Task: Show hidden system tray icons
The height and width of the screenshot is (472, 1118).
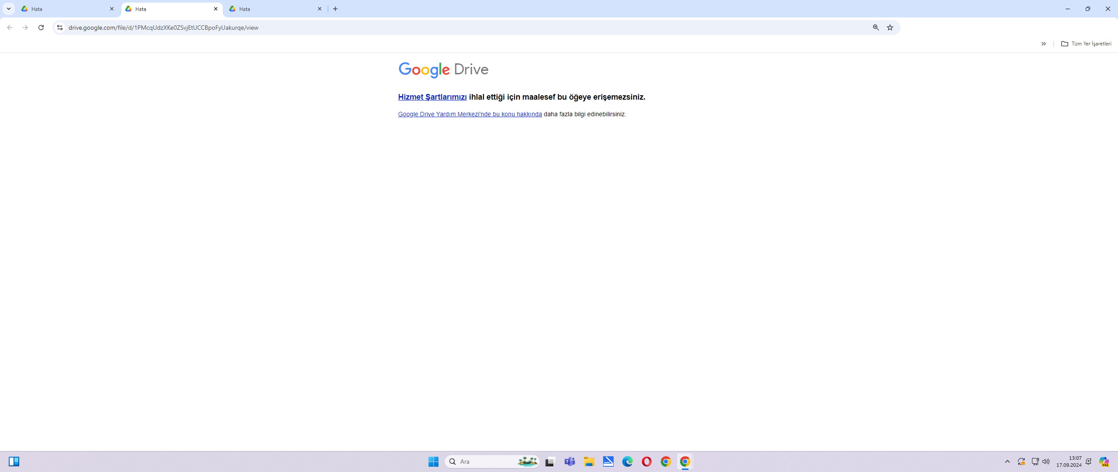Action: coord(1008,462)
